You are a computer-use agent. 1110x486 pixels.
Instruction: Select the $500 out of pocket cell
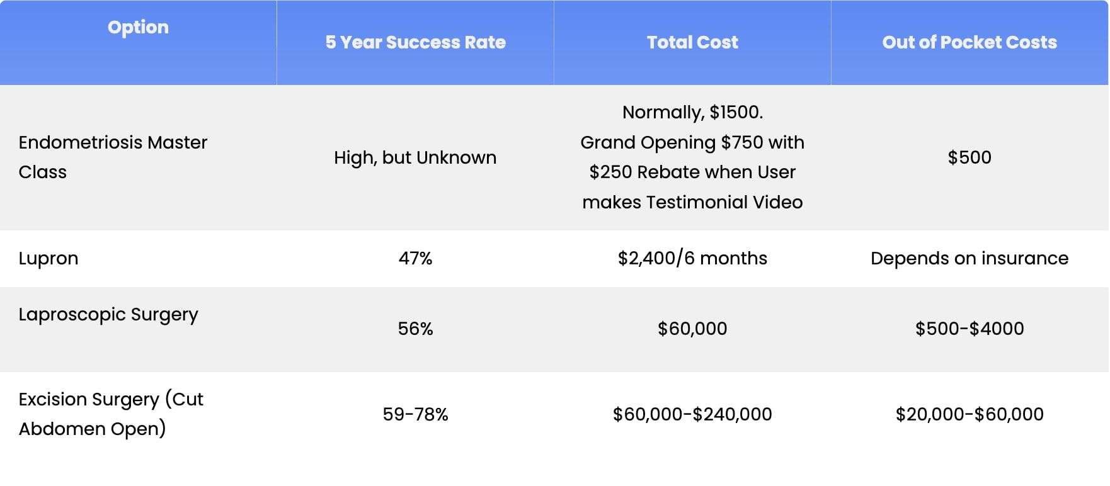[x=970, y=157]
